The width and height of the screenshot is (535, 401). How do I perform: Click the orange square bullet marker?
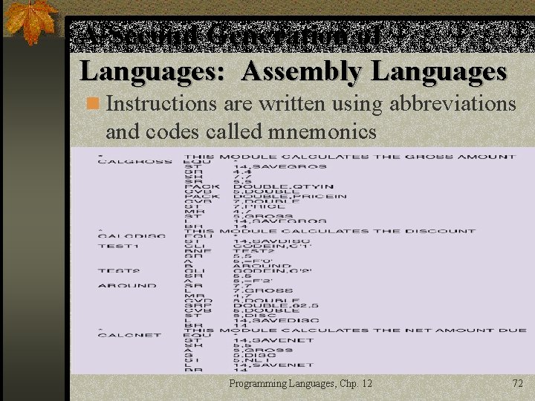93,103
